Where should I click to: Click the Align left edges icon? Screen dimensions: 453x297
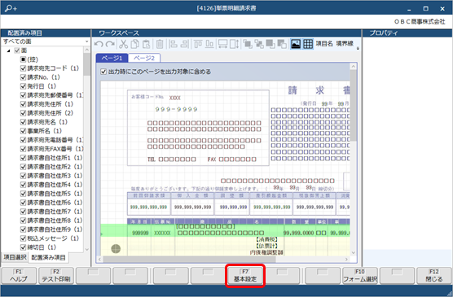(173, 44)
